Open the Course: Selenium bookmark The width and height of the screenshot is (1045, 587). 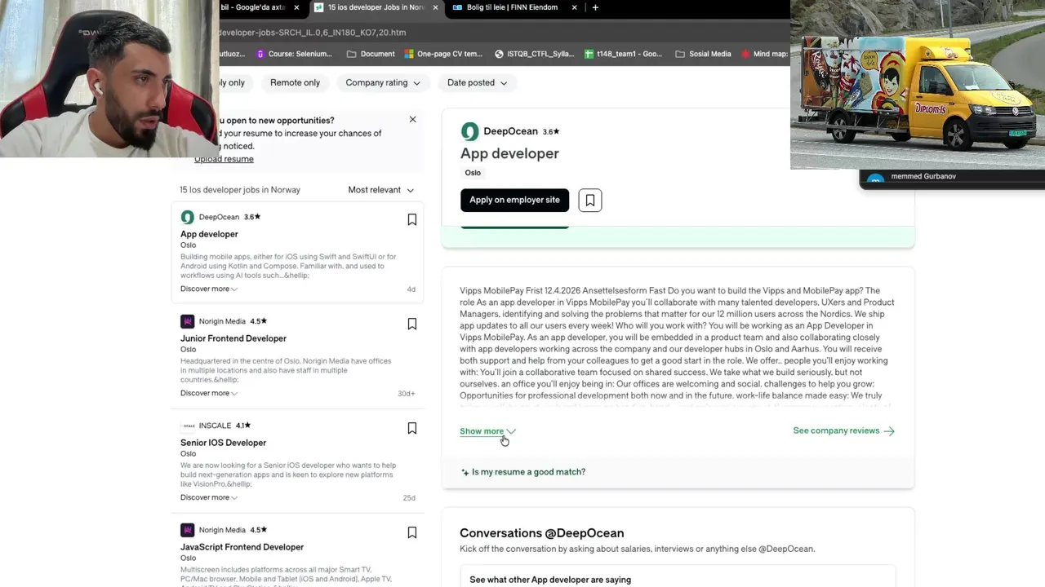tap(293, 54)
